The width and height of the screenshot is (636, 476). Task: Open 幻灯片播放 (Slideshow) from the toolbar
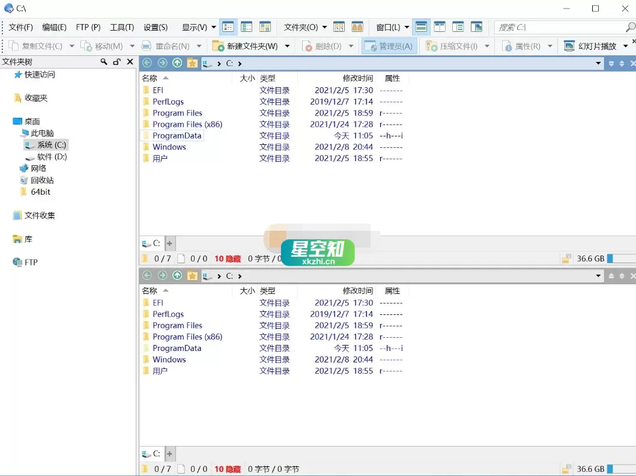click(x=569, y=46)
